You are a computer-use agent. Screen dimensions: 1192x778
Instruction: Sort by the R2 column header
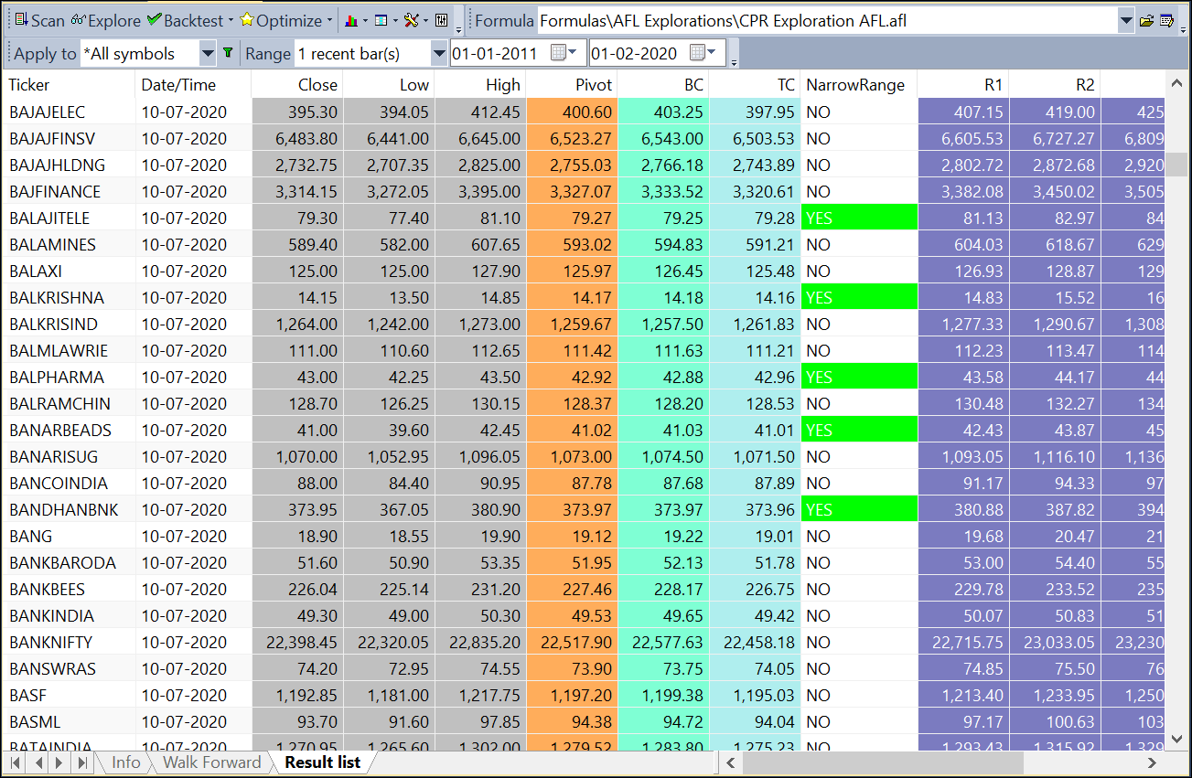(x=1055, y=85)
